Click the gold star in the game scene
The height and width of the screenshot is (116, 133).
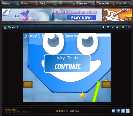click(x=82, y=95)
